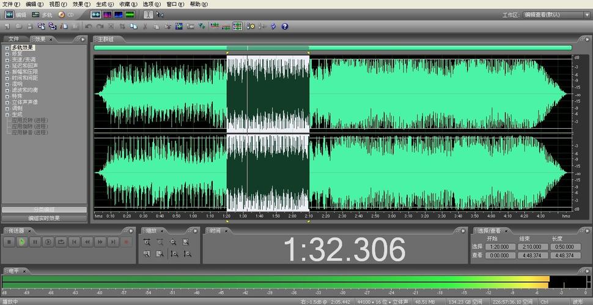Viewport: 593px width, 305px height.
Task: Click the green horizontal zoom scrollbar above waveform
Action: click(333, 48)
